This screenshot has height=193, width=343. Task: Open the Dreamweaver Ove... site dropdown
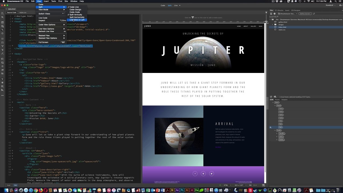point(287,14)
